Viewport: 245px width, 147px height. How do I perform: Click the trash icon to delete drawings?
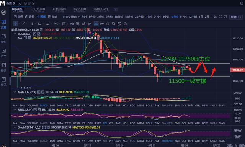pyautogui.click(x=125, y=24)
